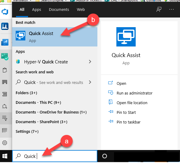Click the refresh cycle sidebar icon

click(x=5, y=106)
